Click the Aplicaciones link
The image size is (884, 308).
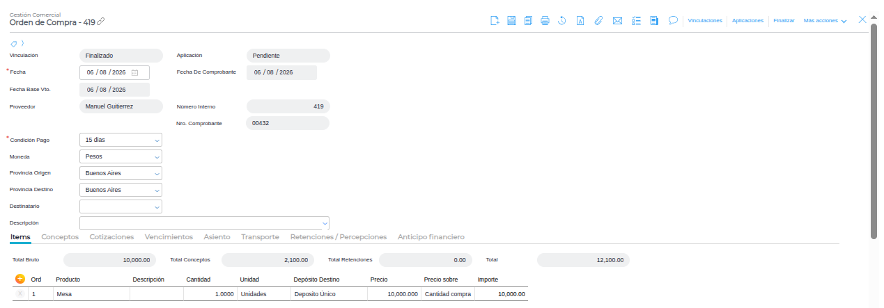(747, 21)
